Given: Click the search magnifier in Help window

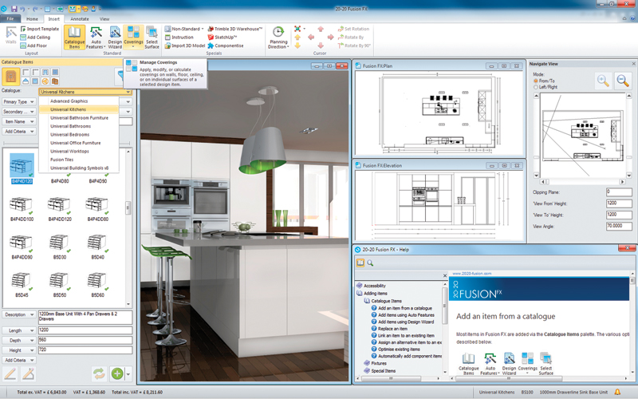Looking at the screenshot, I should click(x=370, y=263).
